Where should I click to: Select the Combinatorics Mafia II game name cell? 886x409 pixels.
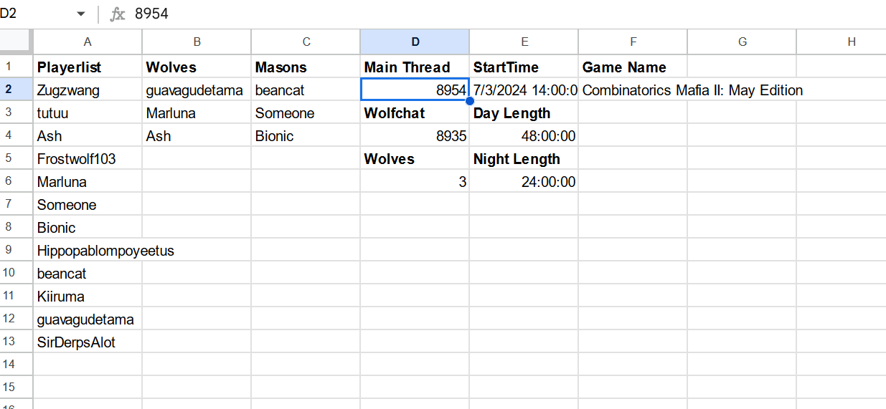633,90
